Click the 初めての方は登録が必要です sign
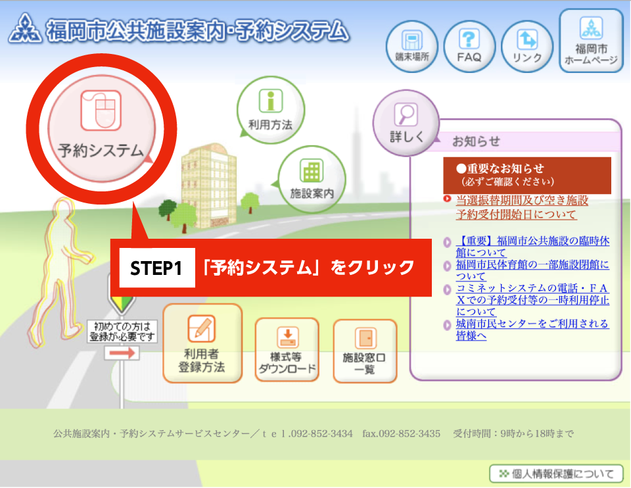The image size is (631, 488). point(122,331)
